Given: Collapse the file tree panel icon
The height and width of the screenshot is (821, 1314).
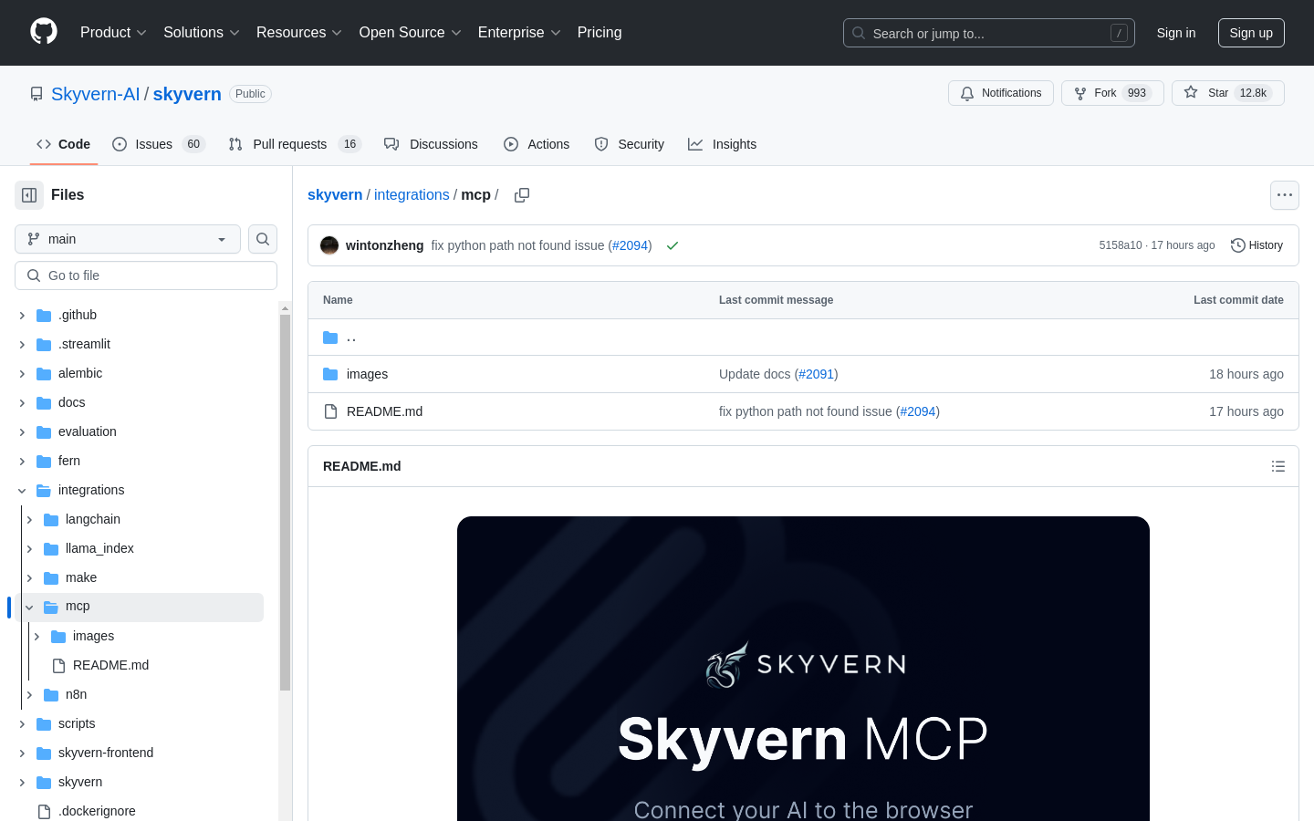Looking at the screenshot, I should point(29,195).
